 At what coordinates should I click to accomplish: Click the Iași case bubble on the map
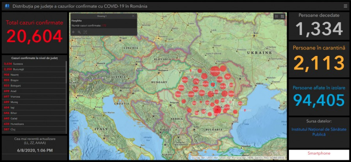(228, 76)
